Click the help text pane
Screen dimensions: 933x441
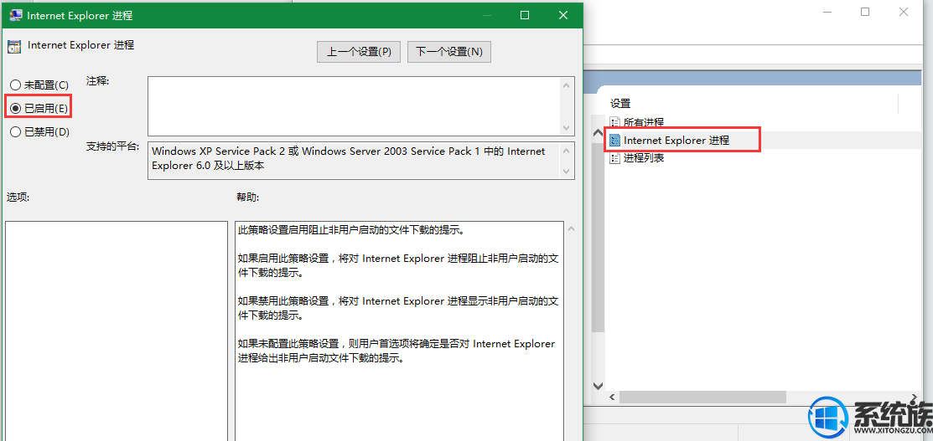click(399, 331)
